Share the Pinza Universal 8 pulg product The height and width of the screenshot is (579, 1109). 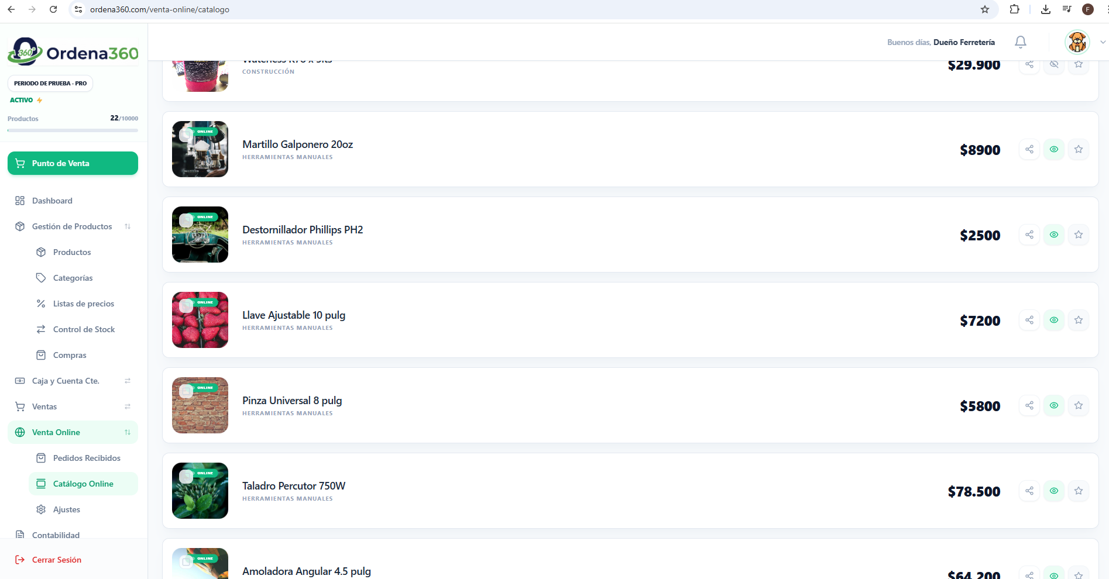click(x=1029, y=405)
